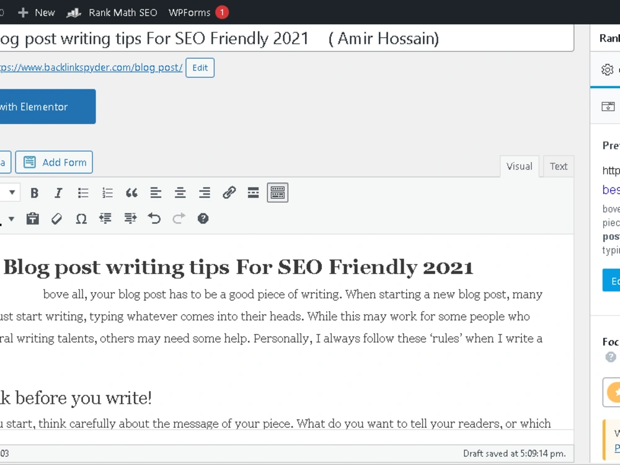The image size is (620, 465).
Task: Insert a numbered list
Action: coord(107,193)
